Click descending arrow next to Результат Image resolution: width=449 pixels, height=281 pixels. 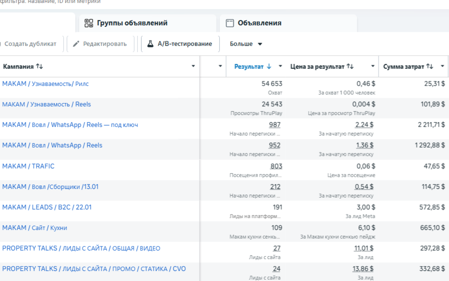click(x=269, y=66)
